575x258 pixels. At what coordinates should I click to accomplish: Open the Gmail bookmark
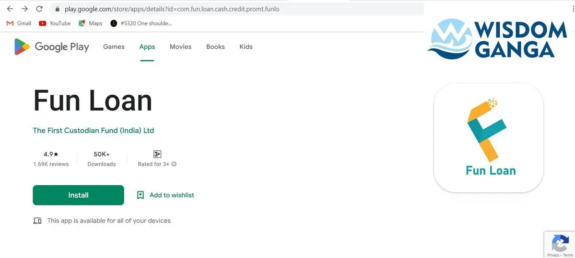19,23
